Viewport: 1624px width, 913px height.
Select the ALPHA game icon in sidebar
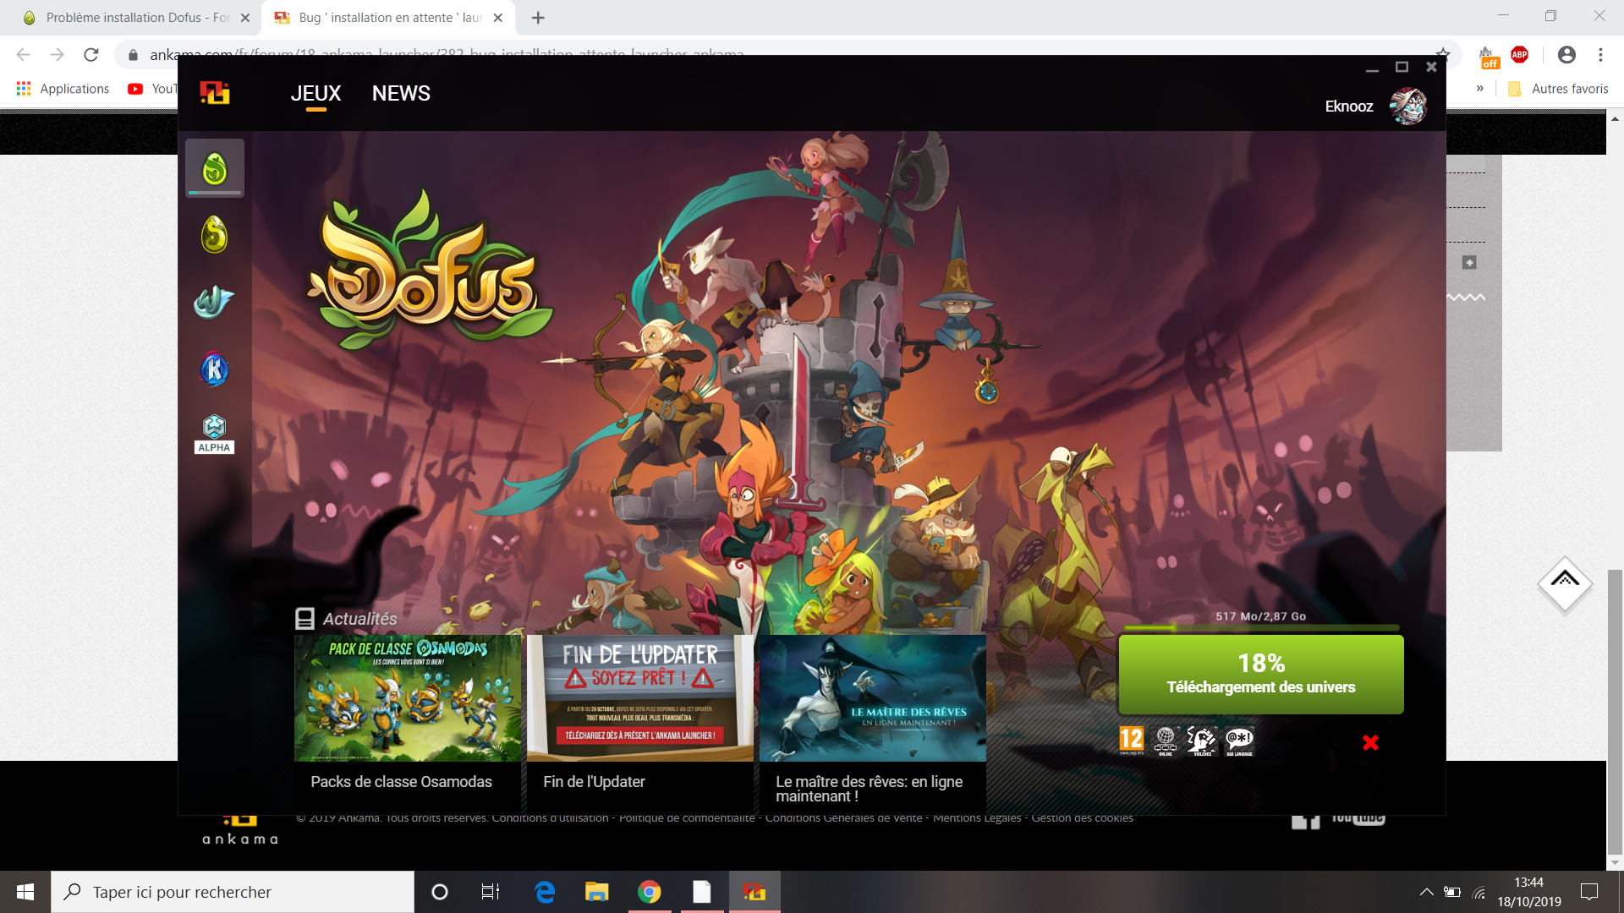point(214,435)
